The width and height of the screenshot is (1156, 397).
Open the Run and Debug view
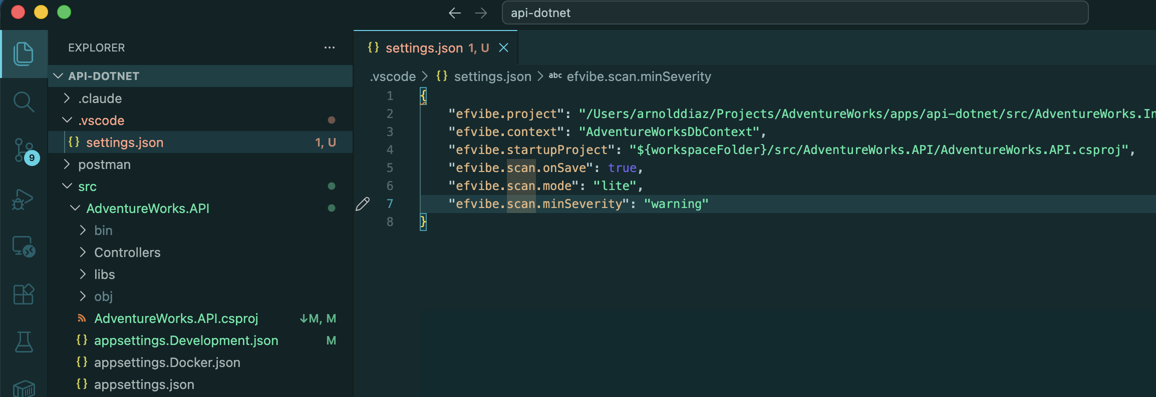[23, 199]
